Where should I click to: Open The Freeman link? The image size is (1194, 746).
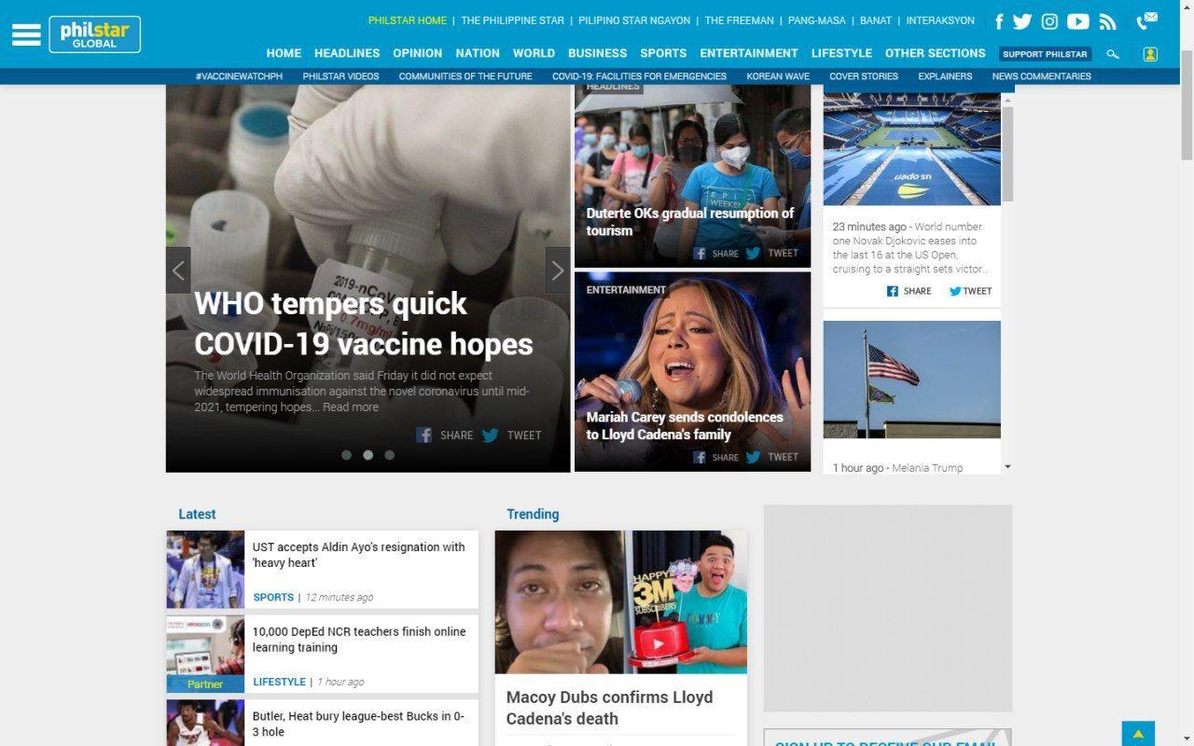point(739,21)
